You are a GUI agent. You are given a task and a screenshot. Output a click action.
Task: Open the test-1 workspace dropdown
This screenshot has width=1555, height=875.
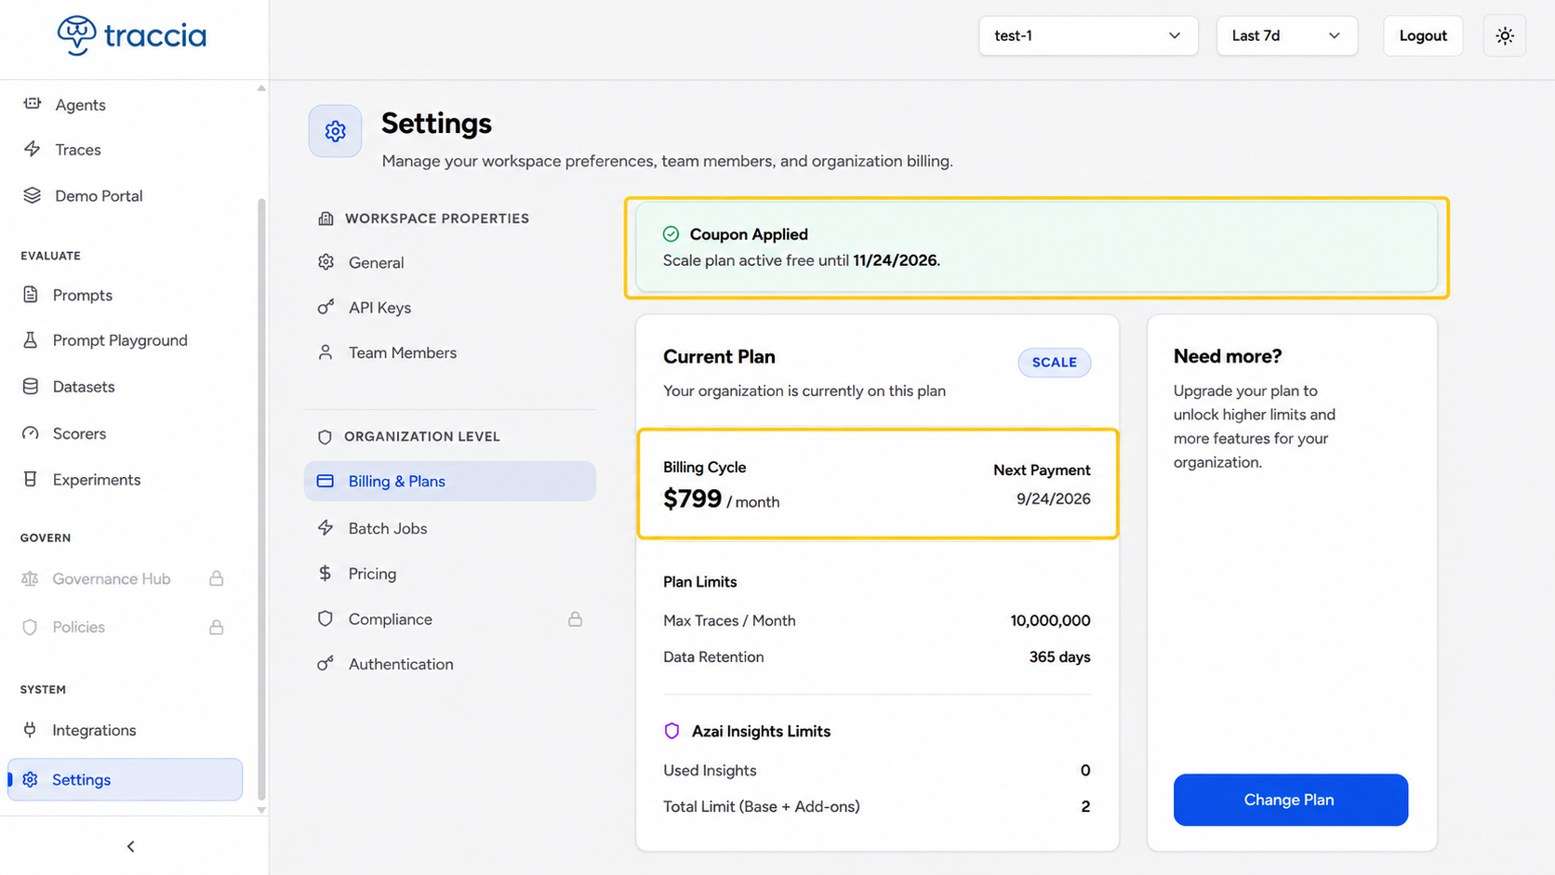pyautogui.click(x=1088, y=35)
